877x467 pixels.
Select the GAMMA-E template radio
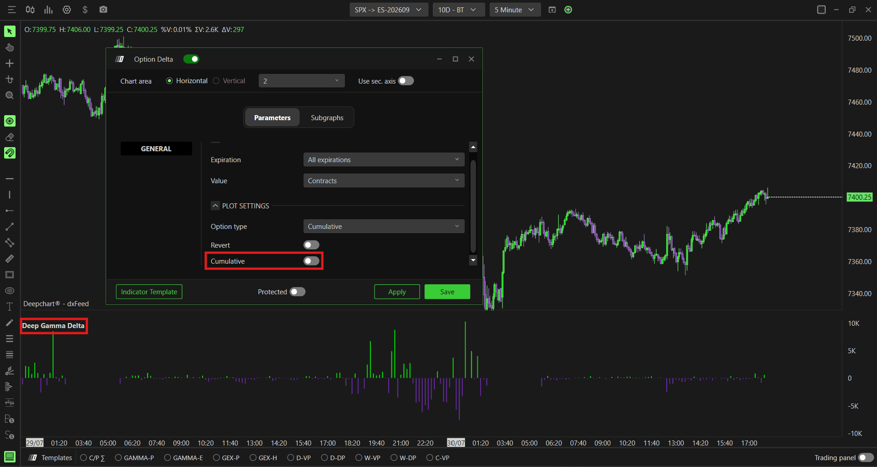click(x=167, y=457)
